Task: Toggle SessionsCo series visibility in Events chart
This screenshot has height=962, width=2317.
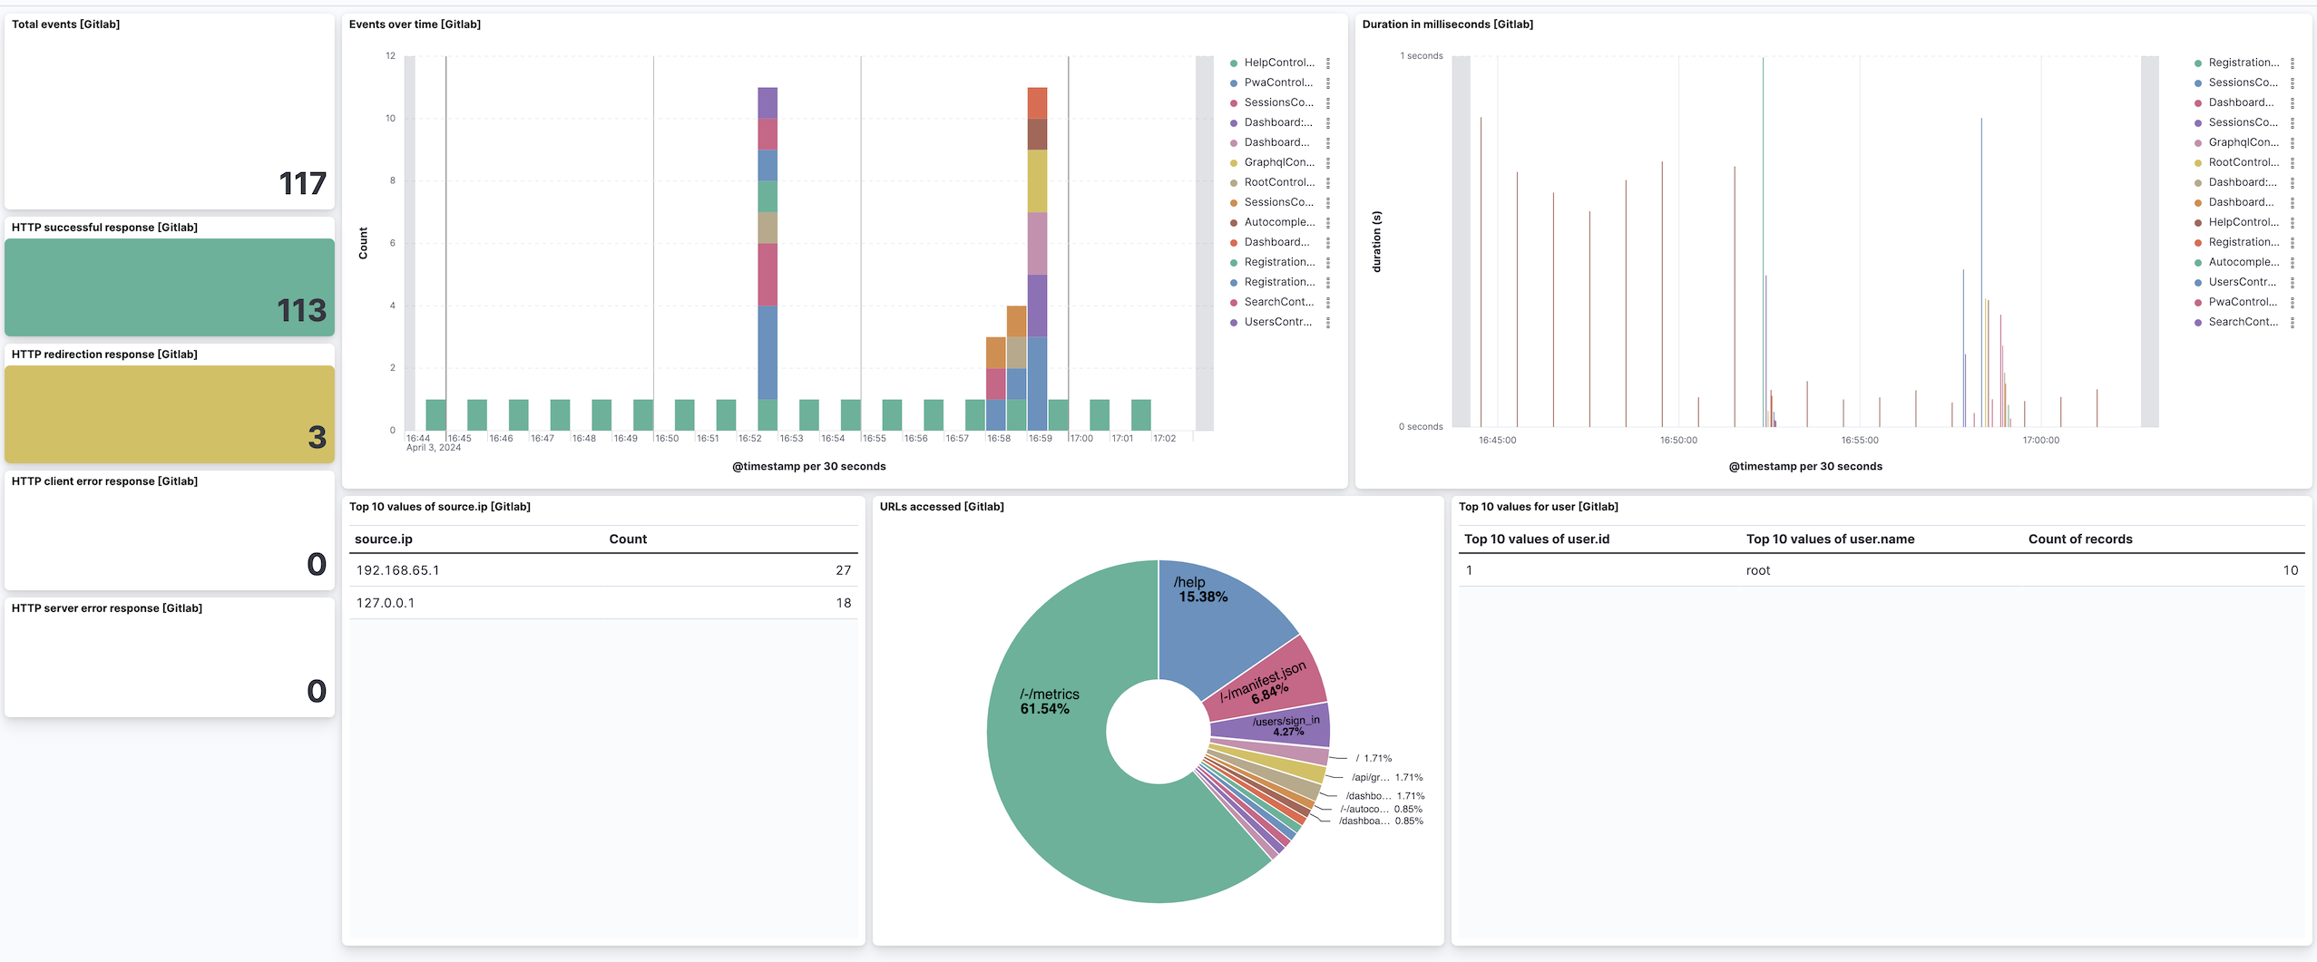Action: tap(1279, 102)
